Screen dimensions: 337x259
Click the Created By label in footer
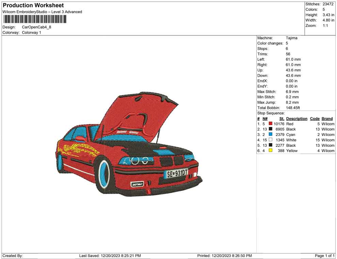pyautogui.click(x=13, y=256)
